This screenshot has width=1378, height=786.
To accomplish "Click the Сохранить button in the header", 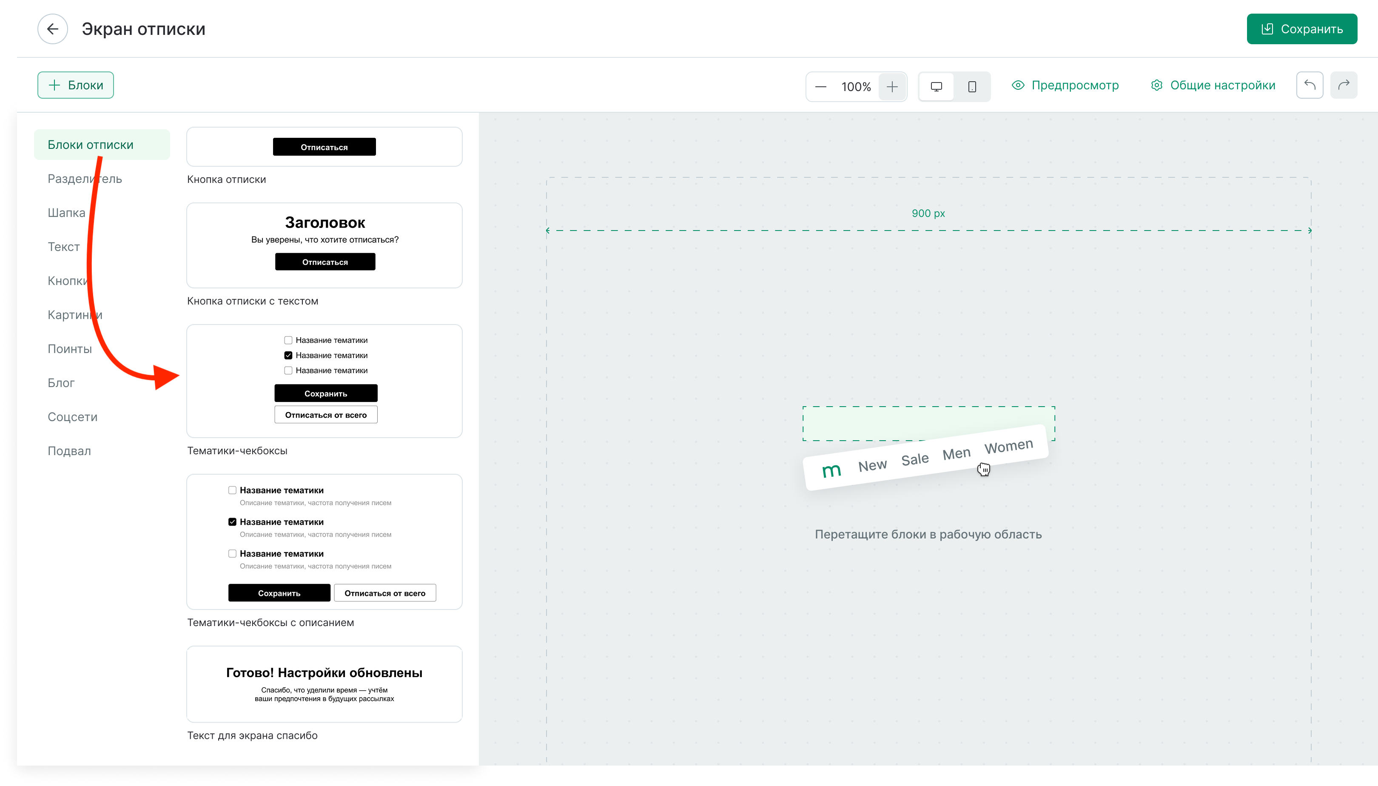I will (x=1302, y=28).
